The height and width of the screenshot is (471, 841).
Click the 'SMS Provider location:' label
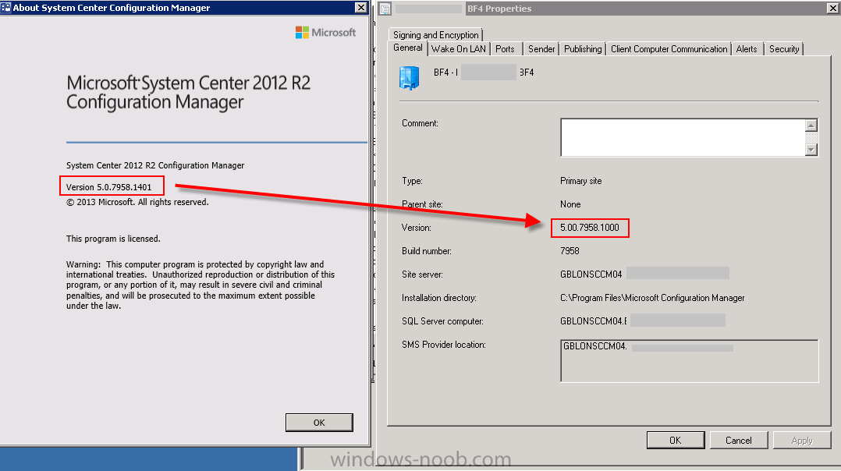point(444,345)
